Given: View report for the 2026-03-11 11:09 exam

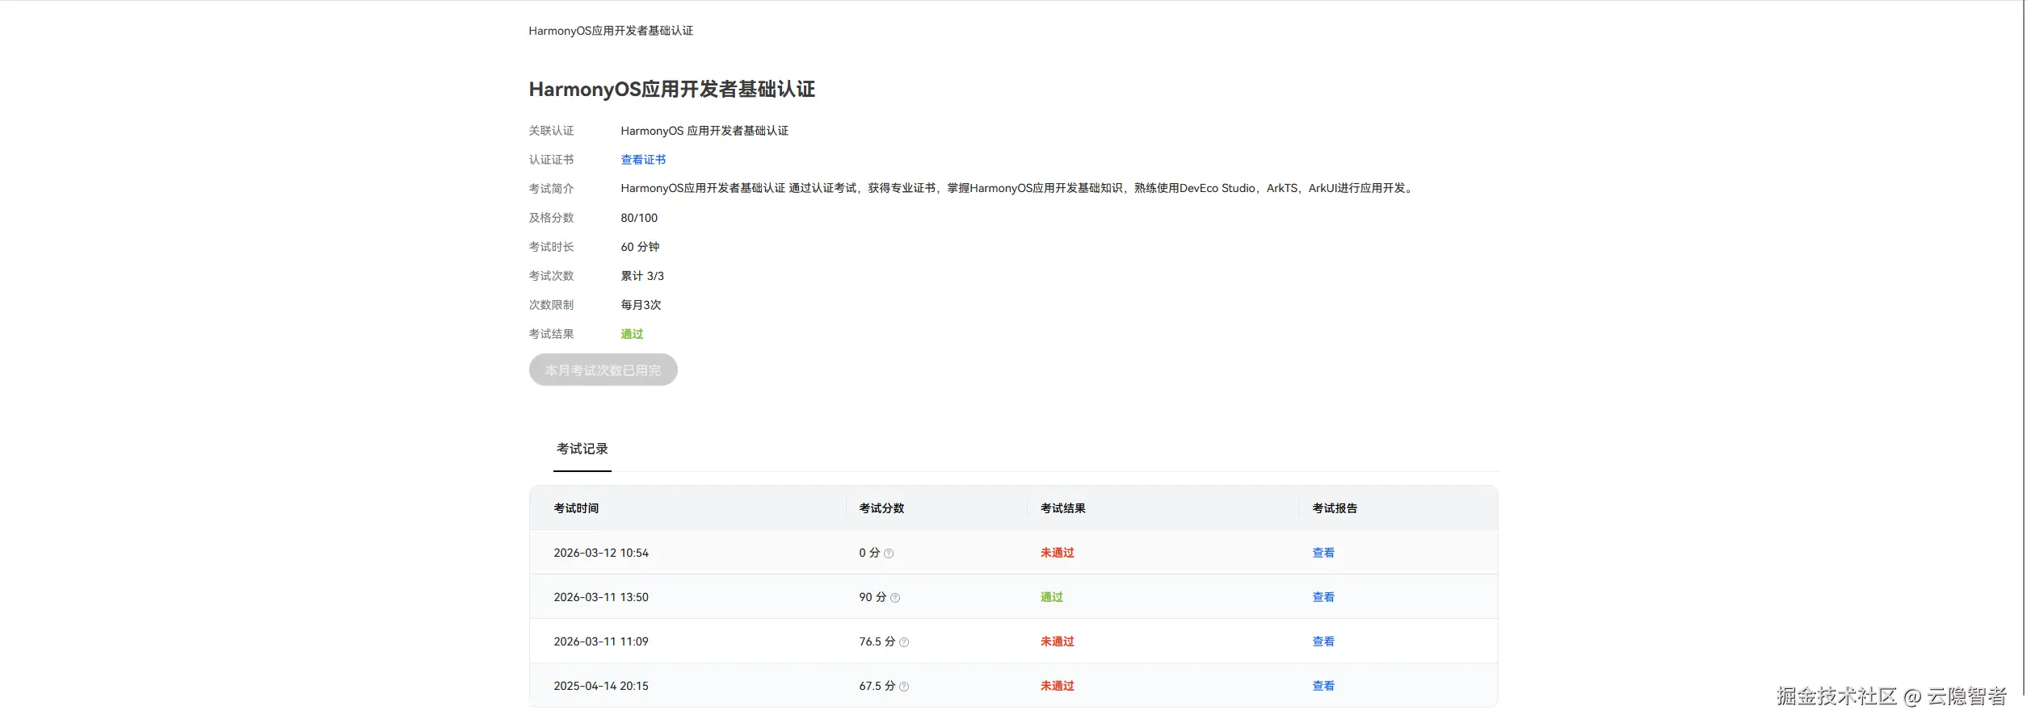Looking at the screenshot, I should point(1323,641).
